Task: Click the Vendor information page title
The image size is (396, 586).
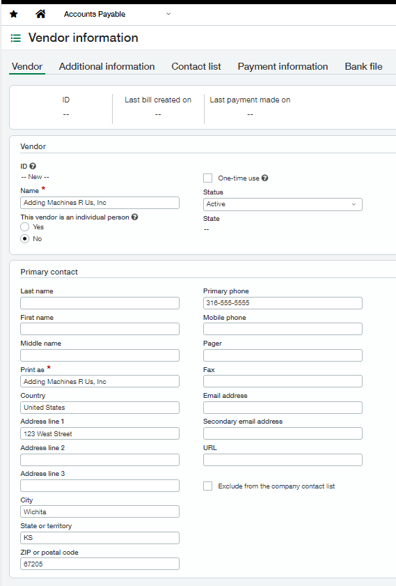Action: 84,38
